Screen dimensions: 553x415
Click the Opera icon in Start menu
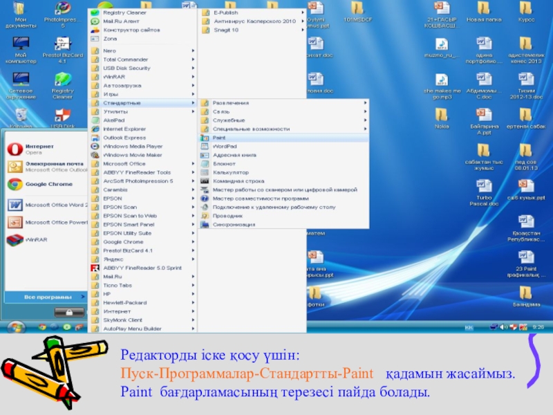pyautogui.click(x=15, y=149)
